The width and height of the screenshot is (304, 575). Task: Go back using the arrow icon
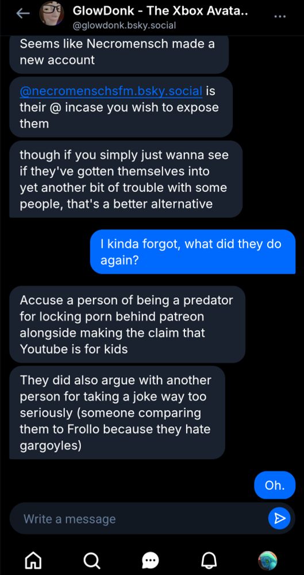[x=23, y=14]
